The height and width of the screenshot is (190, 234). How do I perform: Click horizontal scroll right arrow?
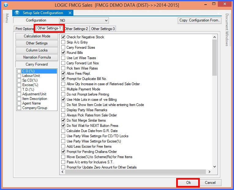click(x=210, y=172)
